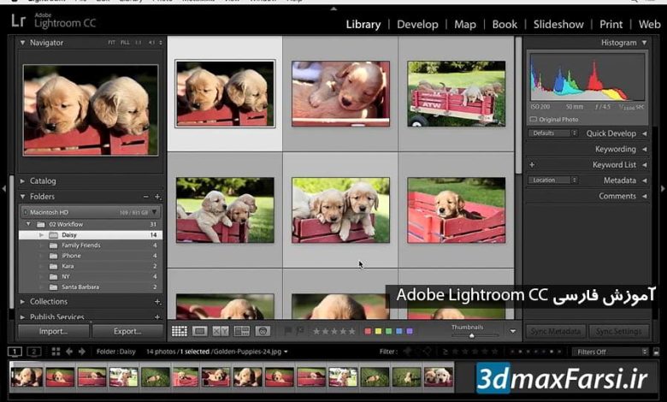The image size is (667, 402).
Task: Create a new collection with plus icon
Action: (157, 301)
